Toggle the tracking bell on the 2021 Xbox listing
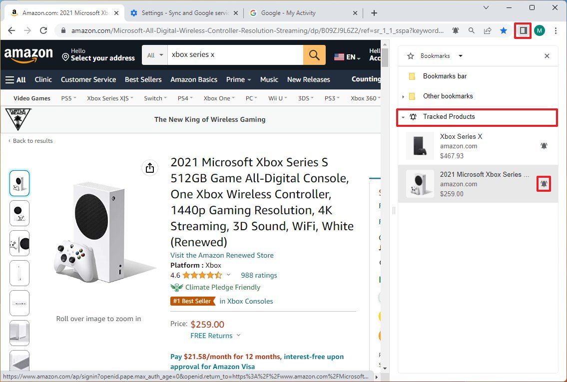The width and height of the screenshot is (567, 382). pos(544,184)
